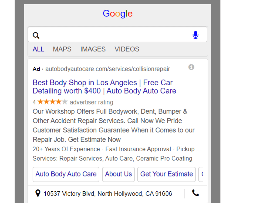270x203 pixels.
Task: Click the "Services: Repair Services" snippet line
Action: point(112,158)
